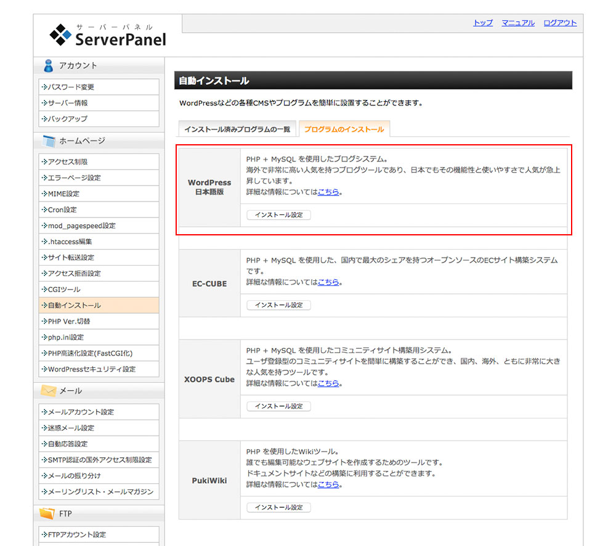Open the こちら link in WordPress description
The image size is (616, 546).
(328, 192)
